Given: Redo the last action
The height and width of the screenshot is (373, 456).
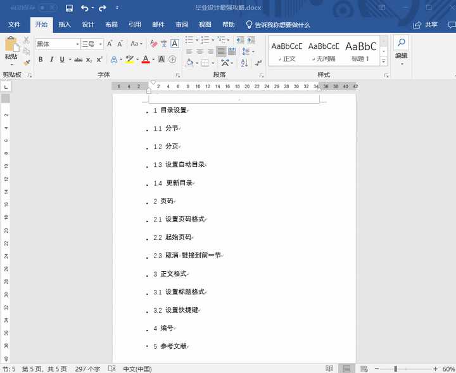Looking at the screenshot, I should click(103, 8).
